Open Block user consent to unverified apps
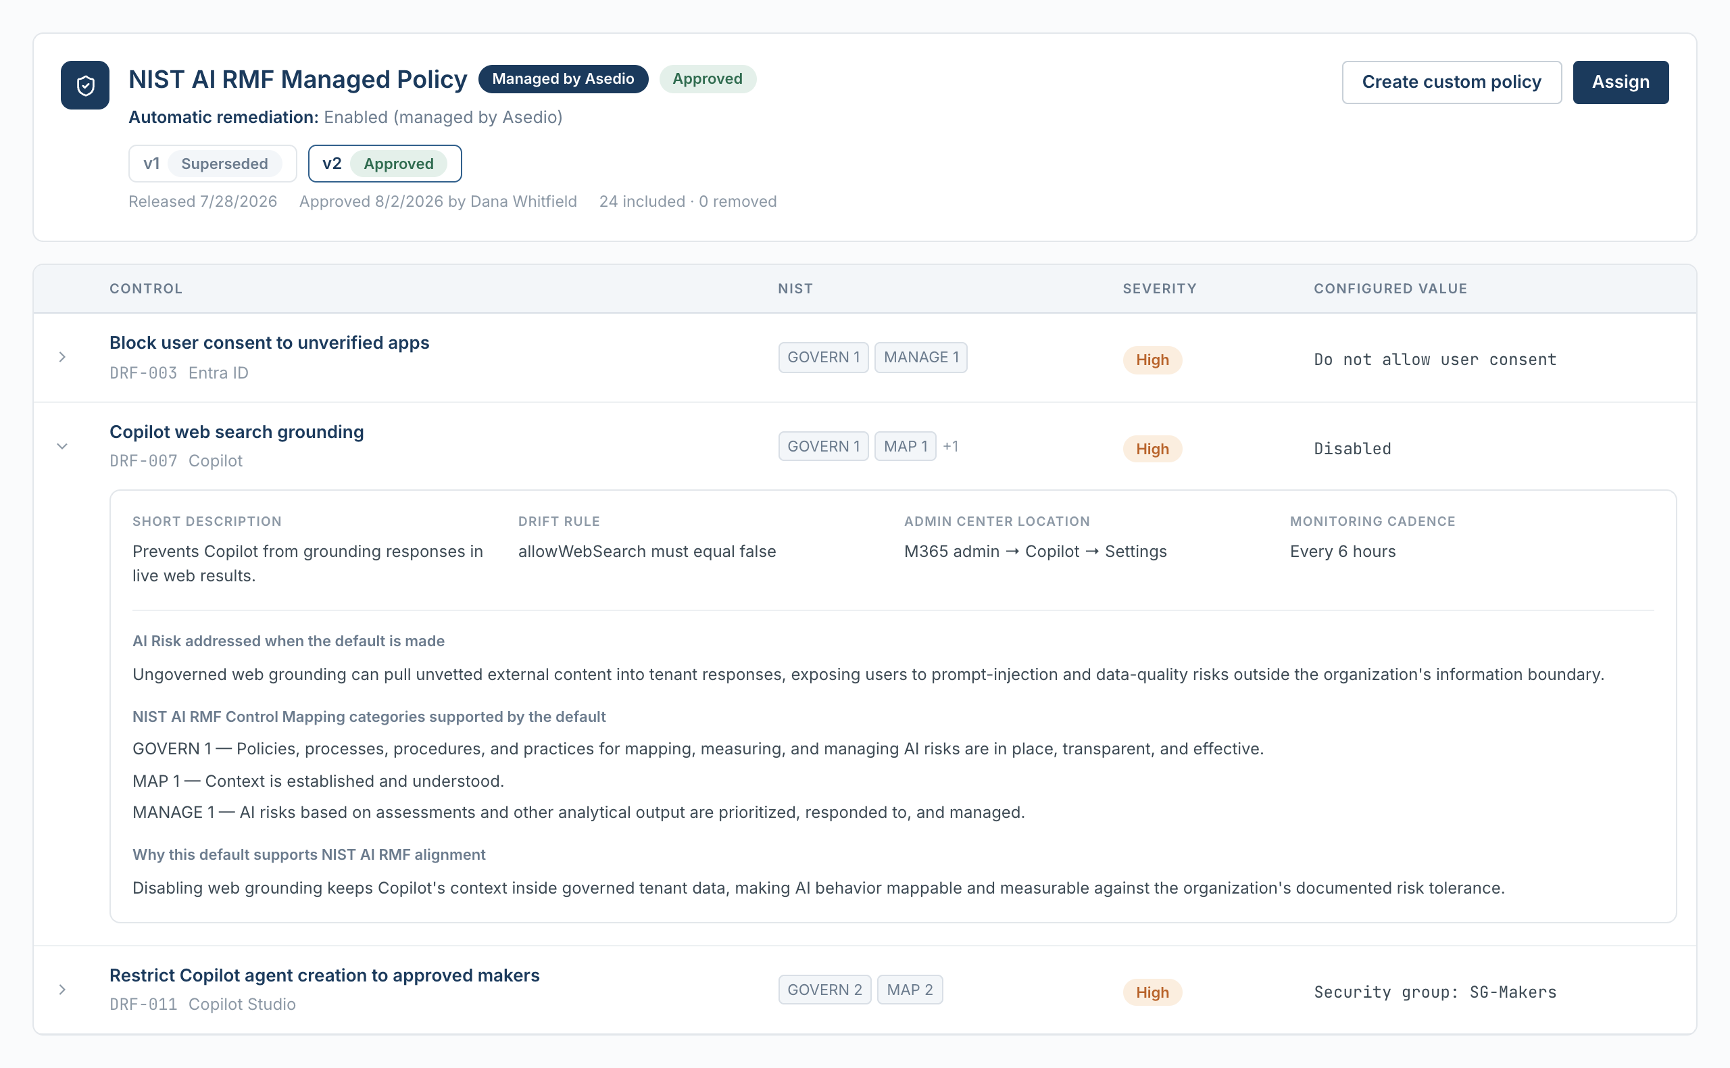 (269, 343)
